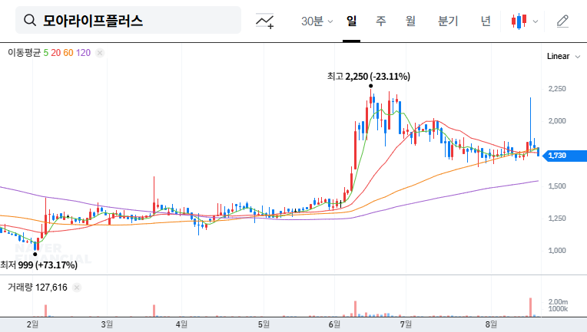
Task: Remove the 이동평균 moving average indicator
Action: pyautogui.click(x=100, y=53)
